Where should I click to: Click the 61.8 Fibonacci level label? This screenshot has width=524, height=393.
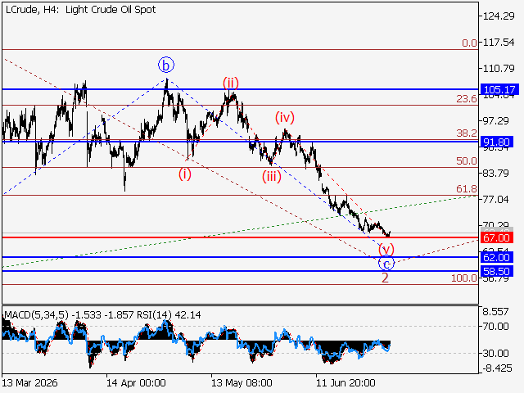click(x=467, y=189)
